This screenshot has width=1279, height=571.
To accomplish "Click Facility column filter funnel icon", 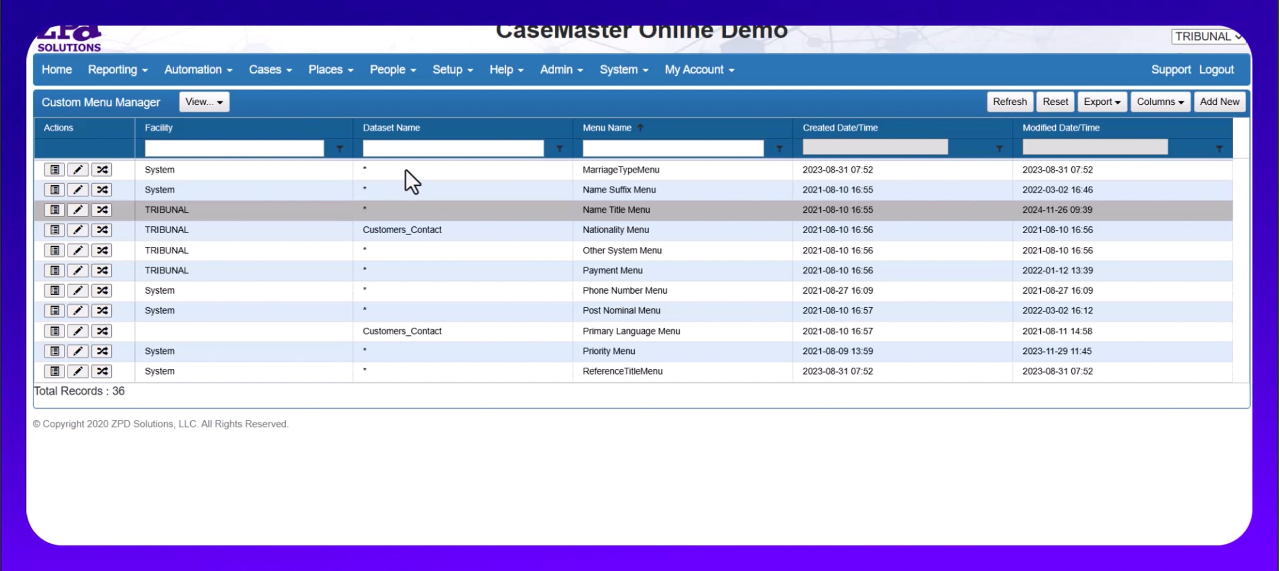I will [x=339, y=148].
